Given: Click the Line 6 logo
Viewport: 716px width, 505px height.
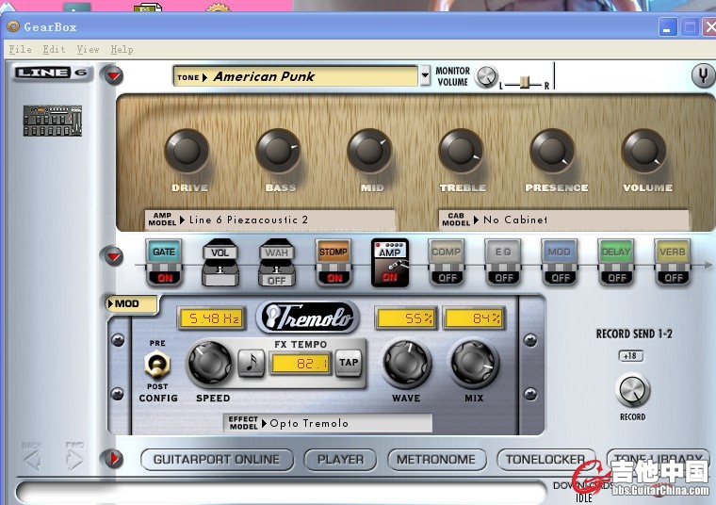Looking at the screenshot, I should click(x=52, y=73).
